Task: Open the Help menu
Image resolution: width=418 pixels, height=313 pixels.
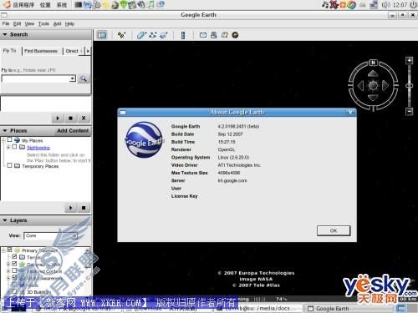Action: pyautogui.click(x=69, y=24)
